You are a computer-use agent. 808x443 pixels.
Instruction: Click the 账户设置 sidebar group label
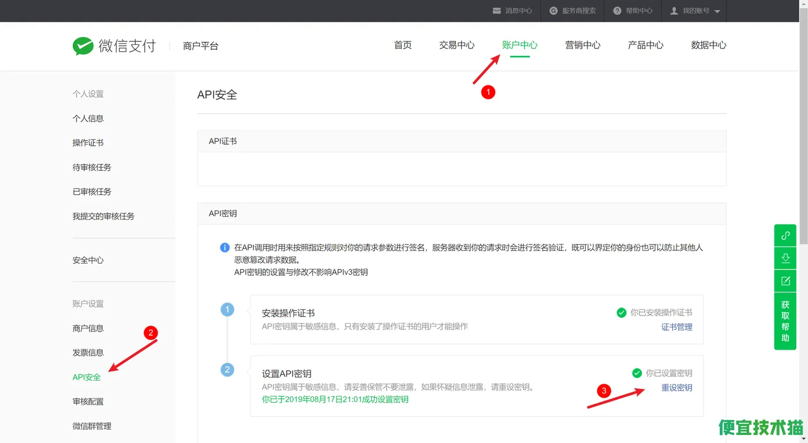tap(88, 304)
